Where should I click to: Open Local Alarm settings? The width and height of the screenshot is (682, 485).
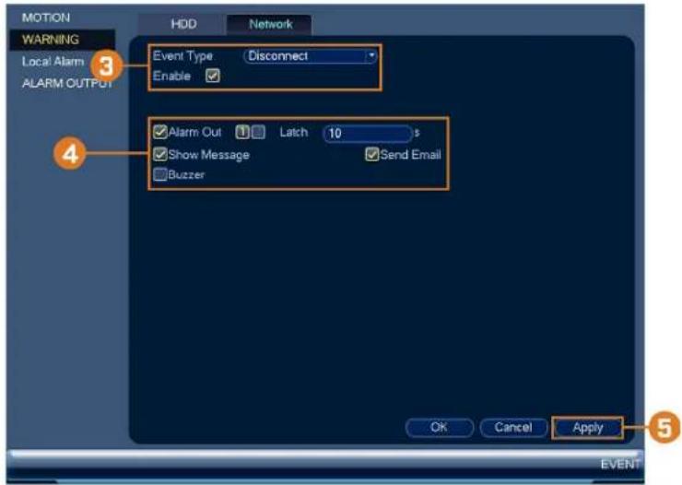point(53,62)
